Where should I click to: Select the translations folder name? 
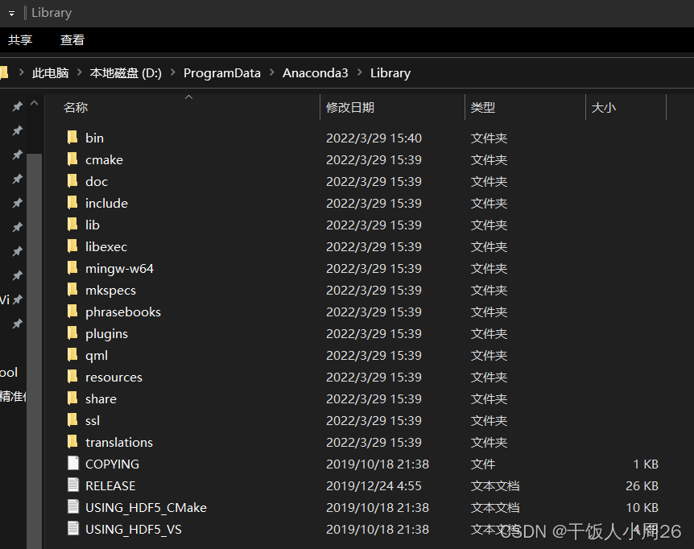(x=119, y=443)
